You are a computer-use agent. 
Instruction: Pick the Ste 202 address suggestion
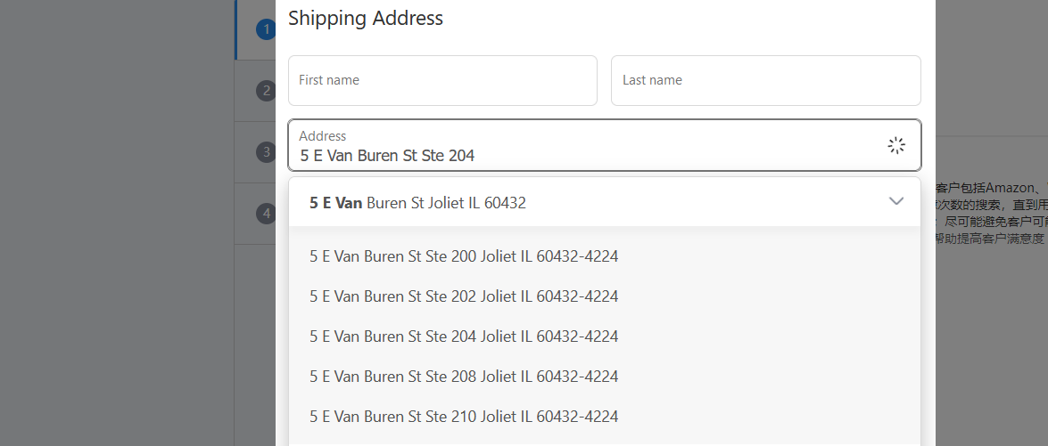pyautogui.click(x=464, y=296)
